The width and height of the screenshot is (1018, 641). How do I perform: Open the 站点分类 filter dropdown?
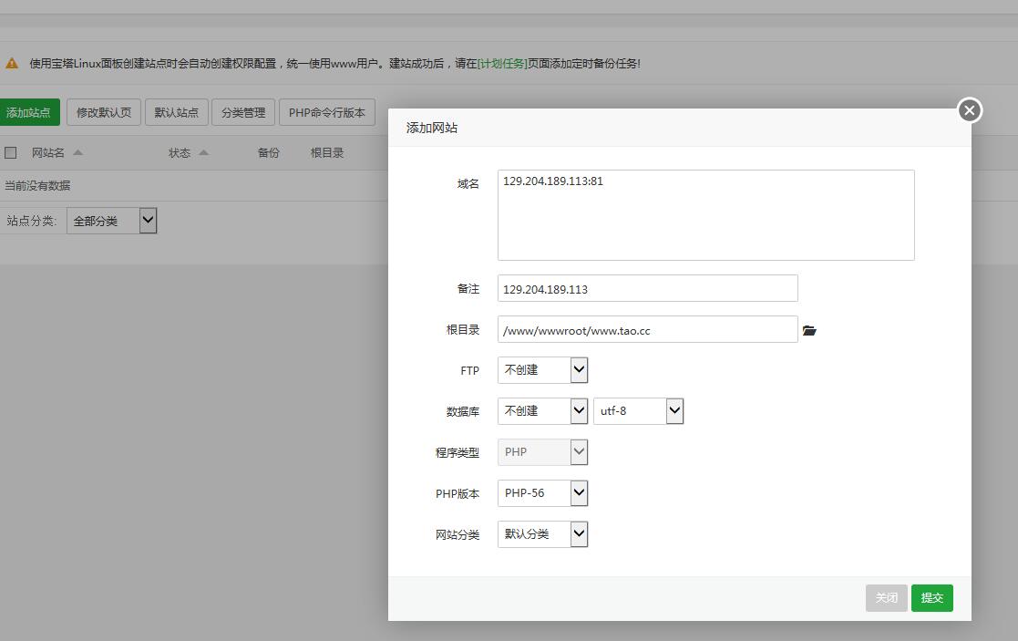(x=111, y=221)
